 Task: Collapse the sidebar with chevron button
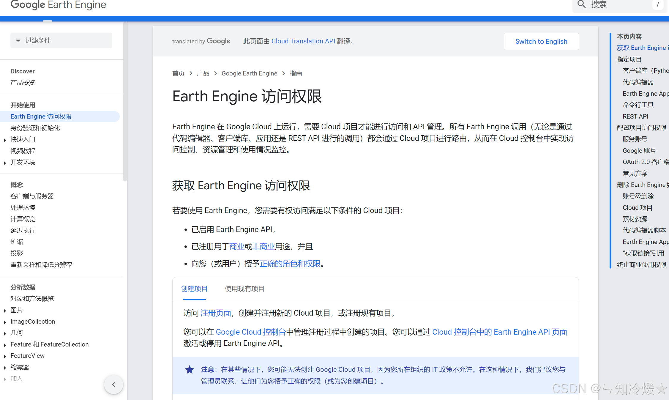[113, 385]
